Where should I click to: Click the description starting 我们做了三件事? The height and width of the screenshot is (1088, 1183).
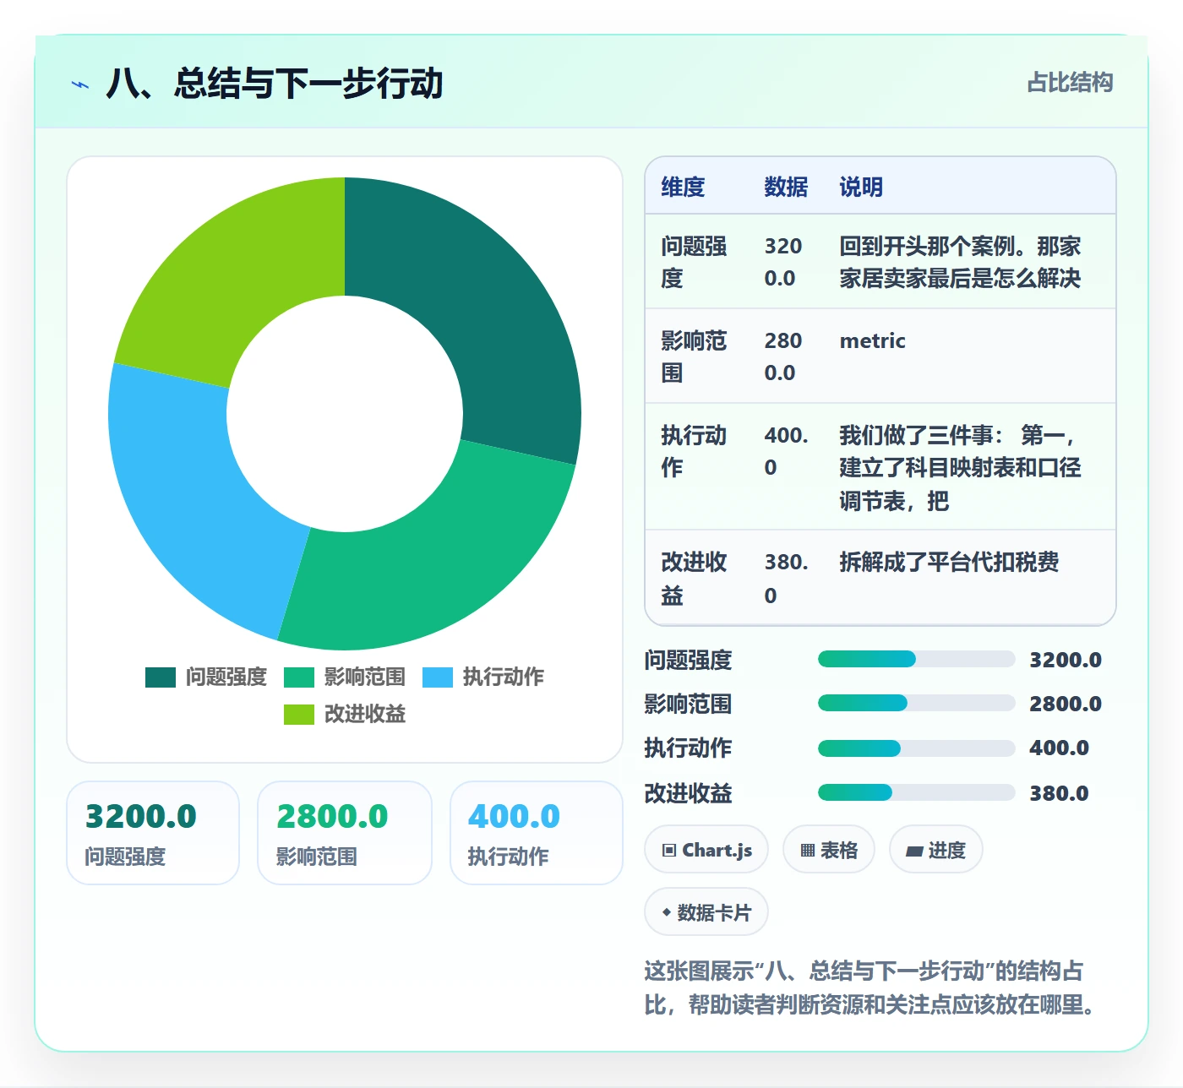(960, 468)
